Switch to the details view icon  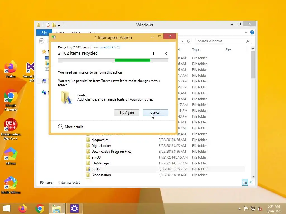pyautogui.click(x=245, y=182)
